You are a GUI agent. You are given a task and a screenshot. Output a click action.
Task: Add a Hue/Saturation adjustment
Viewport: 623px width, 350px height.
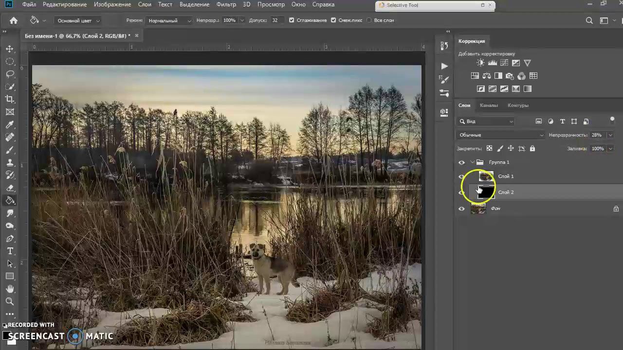click(475, 76)
